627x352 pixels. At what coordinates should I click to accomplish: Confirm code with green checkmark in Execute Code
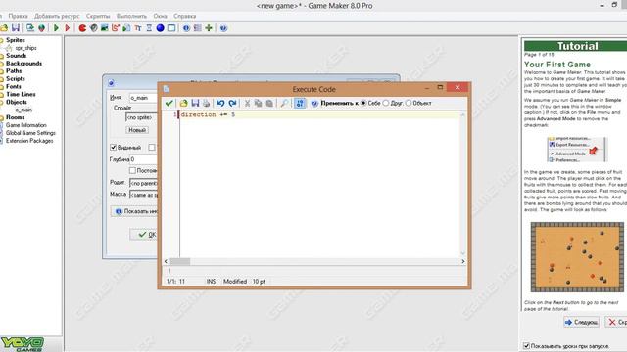169,103
